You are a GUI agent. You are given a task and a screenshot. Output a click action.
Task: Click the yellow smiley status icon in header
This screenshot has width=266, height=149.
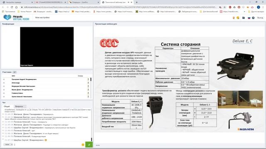pyautogui.click(x=238, y=18)
